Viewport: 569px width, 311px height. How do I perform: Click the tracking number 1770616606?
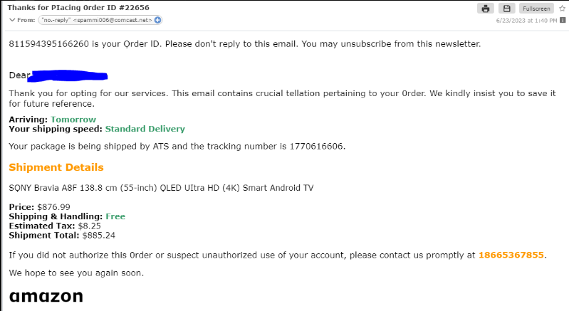click(317, 147)
